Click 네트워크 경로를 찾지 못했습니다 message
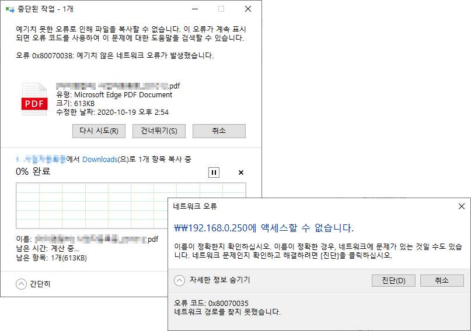This screenshot has width=471, height=331. [x=228, y=312]
